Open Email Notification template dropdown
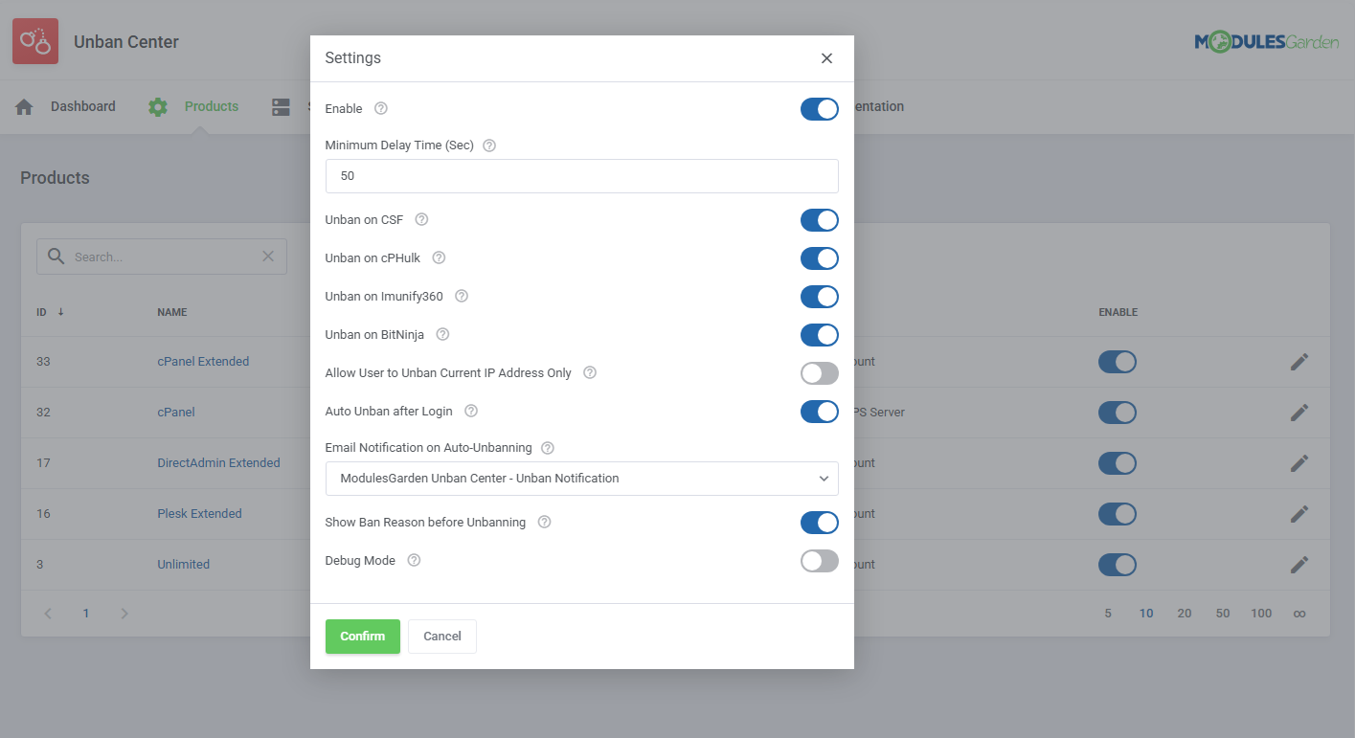Image resolution: width=1355 pixels, height=738 pixels. pos(582,479)
